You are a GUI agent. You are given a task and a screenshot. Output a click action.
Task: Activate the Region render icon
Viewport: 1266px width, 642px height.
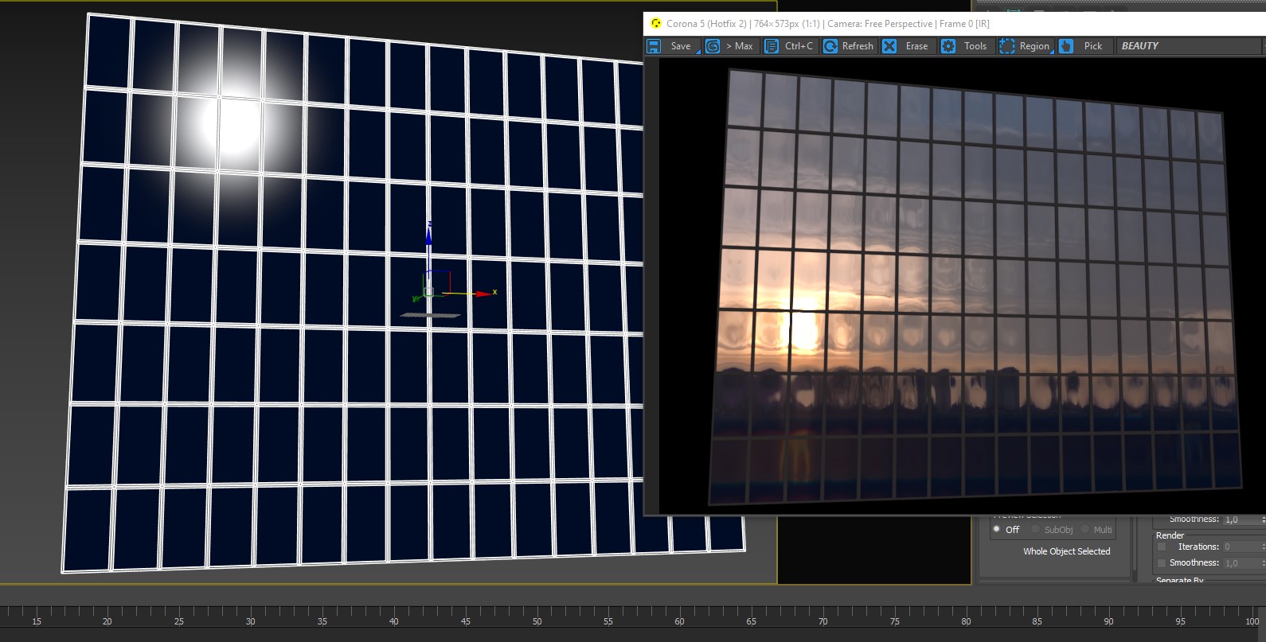click(1007, 46)
